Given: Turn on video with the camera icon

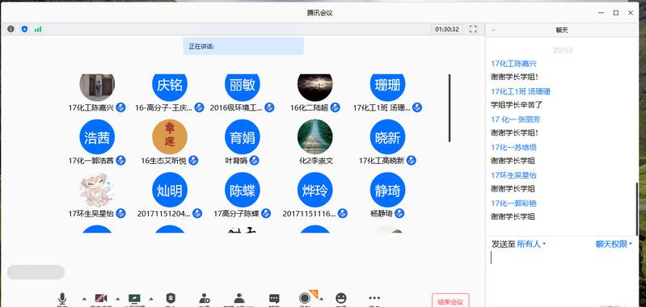Looking at the screenshot, I should tap(101, 298).
